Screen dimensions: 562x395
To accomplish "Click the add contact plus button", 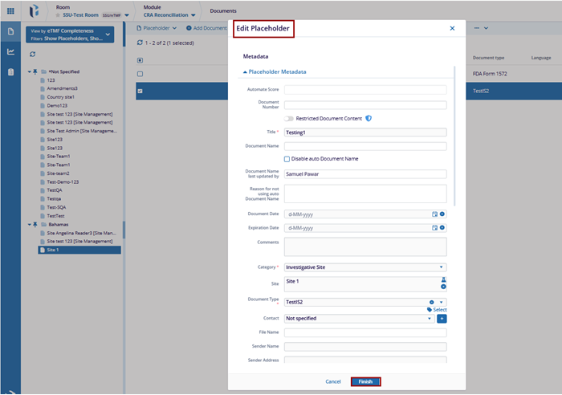I will point(442,319).
